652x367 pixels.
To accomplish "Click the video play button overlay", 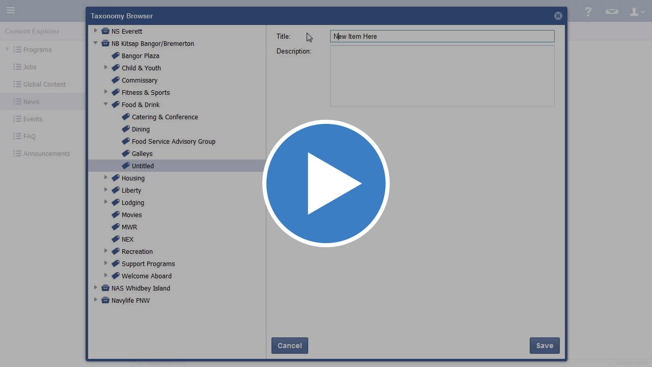I will 326,183.
